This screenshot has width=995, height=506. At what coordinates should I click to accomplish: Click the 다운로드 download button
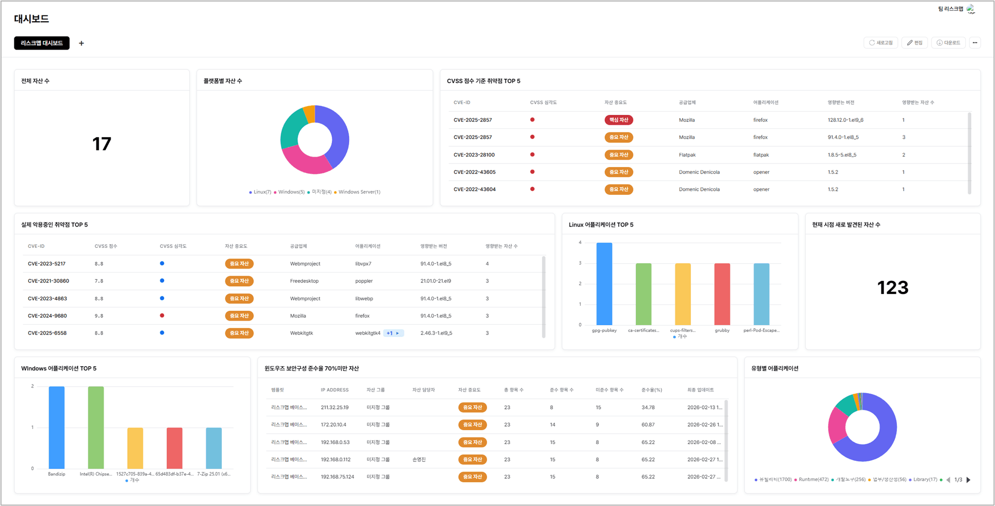tap(948, 43)
